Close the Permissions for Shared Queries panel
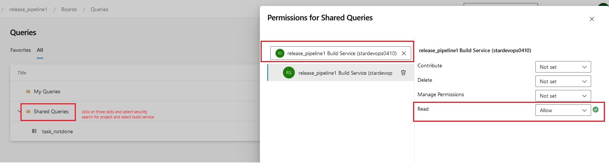This screenshot has height=168, width=609. pyautogui.click(x=592, y=19)
